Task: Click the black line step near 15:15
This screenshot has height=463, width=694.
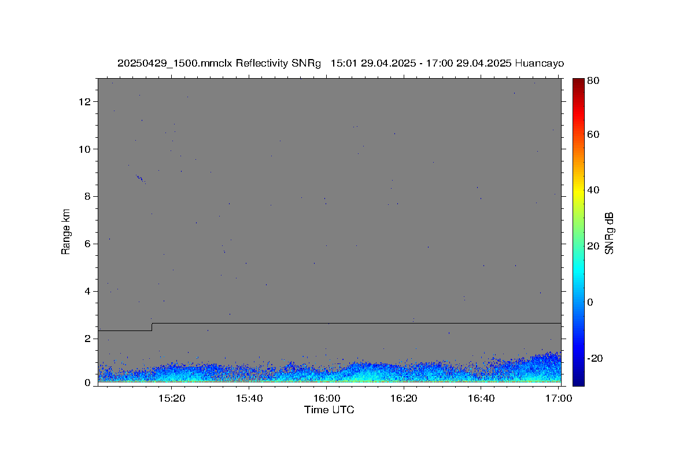Action: click(x=152, y=327)
